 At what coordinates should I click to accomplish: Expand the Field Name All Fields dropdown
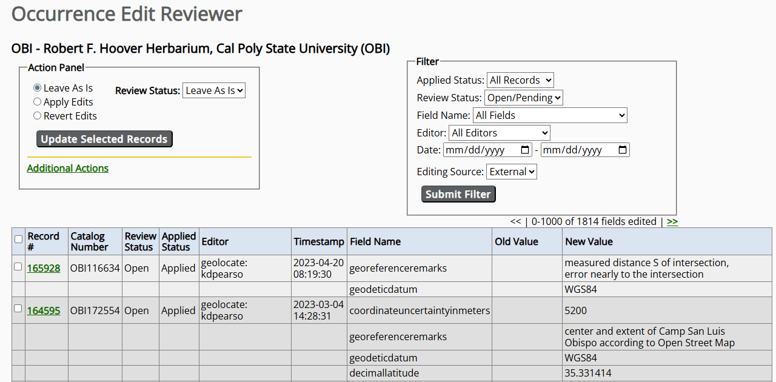(x=550, y=115)
